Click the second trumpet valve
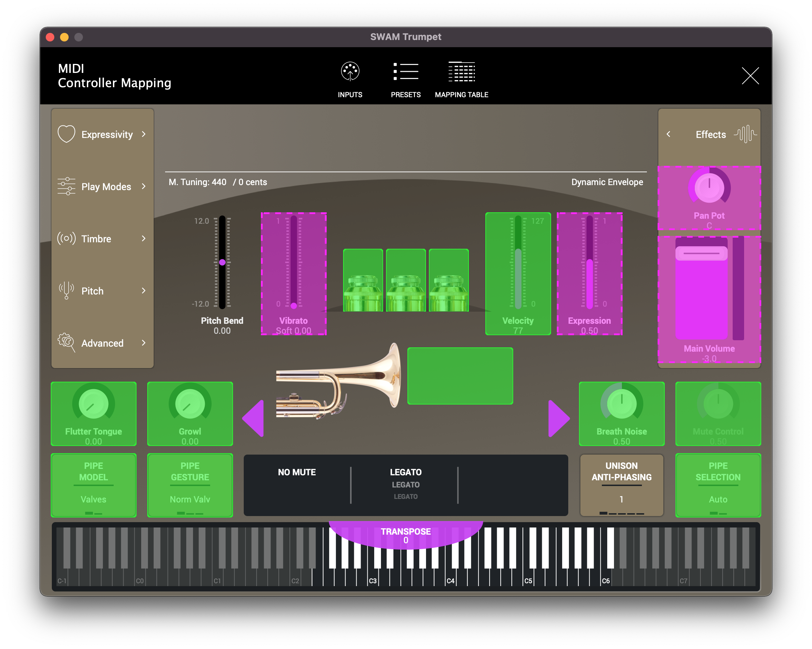 [x=406, y=281]
